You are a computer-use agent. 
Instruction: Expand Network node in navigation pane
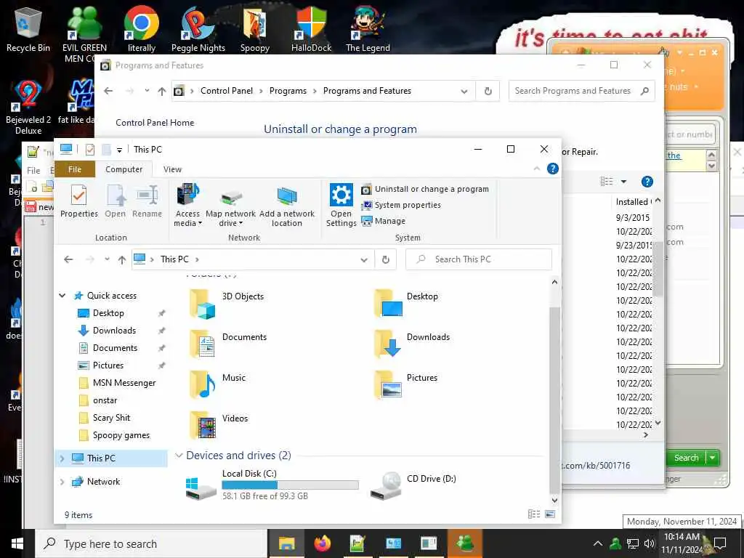click(62, 482)
